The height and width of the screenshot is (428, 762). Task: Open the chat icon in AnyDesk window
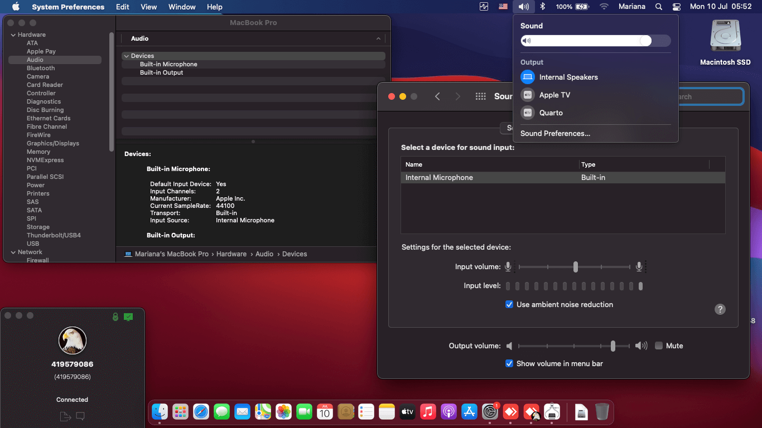80,416
